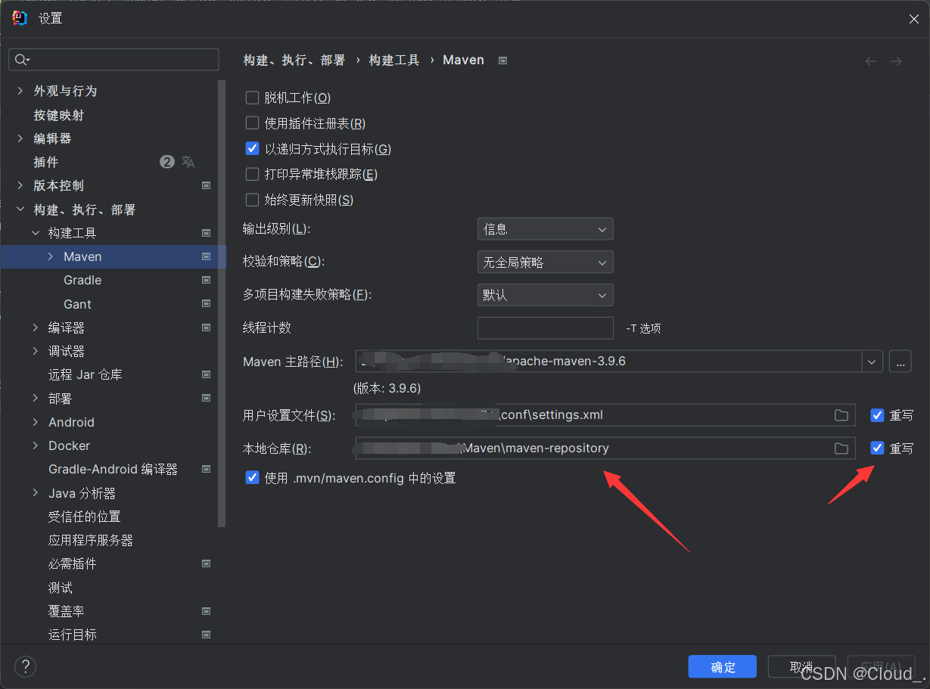Browse folder for 本地仓库
Screen dimensions: 930x689
tap(841, 448)
